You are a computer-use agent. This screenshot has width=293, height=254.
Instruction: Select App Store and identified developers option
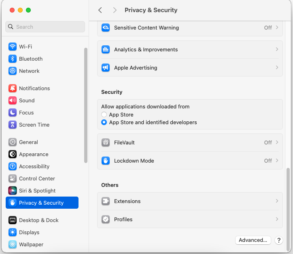click(104, 122)
